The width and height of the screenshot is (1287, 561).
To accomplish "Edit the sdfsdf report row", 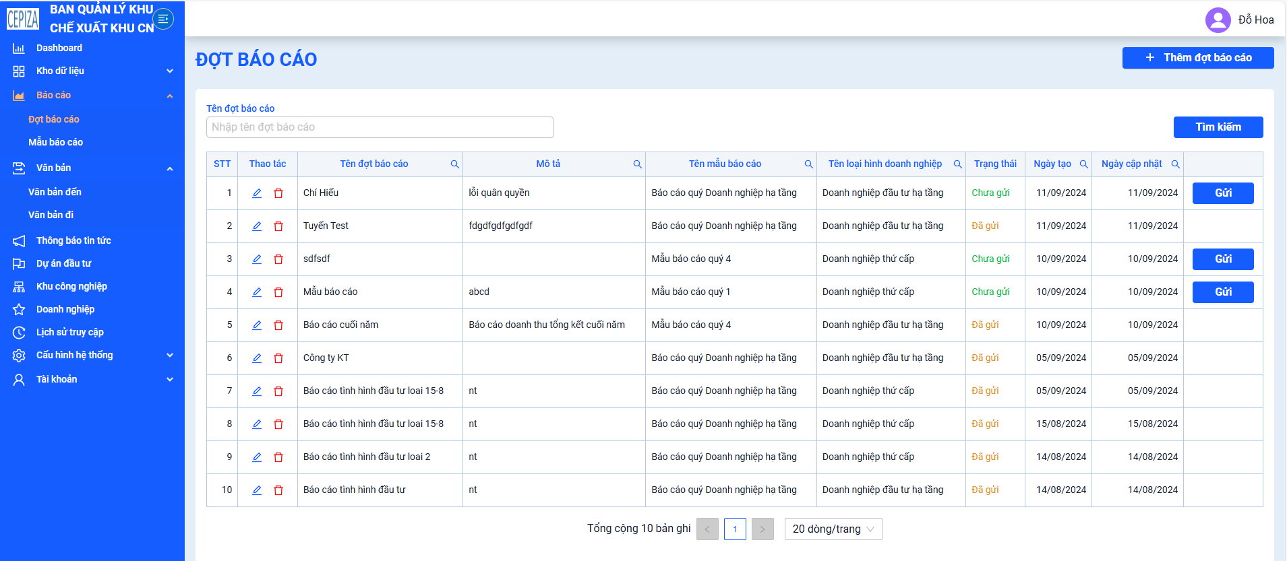I will point(257,259).
